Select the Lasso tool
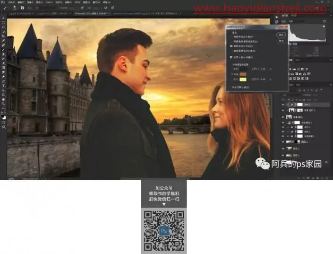 (x=3, y=27)
